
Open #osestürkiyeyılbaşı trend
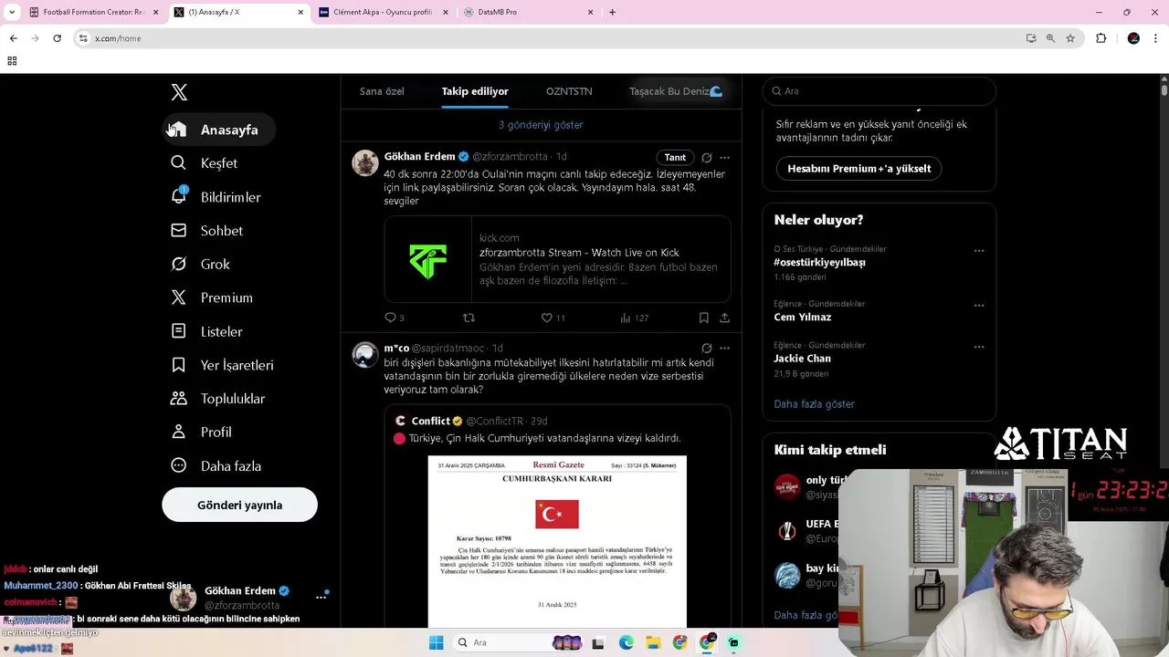tap(819, 262)
